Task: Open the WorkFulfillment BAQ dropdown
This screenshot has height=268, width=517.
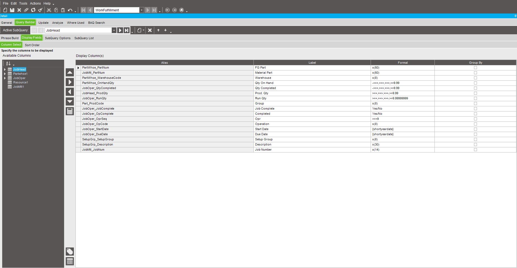Action: pyautogui.click(x=141, y=10)
